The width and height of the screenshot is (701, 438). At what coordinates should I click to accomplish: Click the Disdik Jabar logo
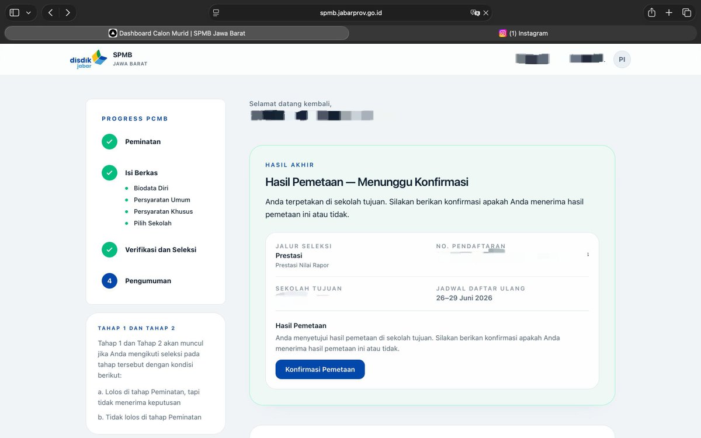(x=88, y=59)
